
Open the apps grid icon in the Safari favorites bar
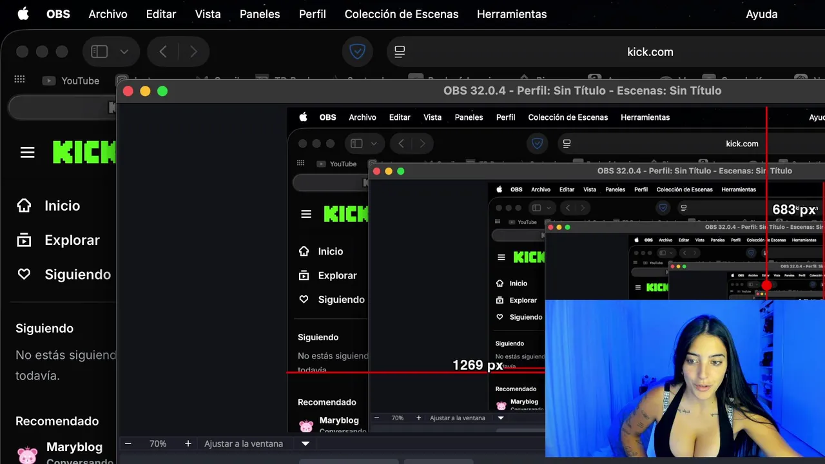coord(19,80)
